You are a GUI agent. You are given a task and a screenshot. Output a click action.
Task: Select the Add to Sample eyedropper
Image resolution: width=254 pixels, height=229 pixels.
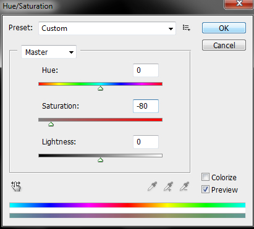(x=168, y=186)
